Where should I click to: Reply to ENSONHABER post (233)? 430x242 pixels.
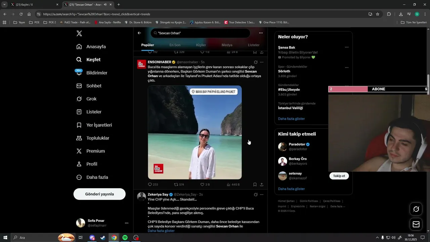pyautogui.click(x=153, y=185)
